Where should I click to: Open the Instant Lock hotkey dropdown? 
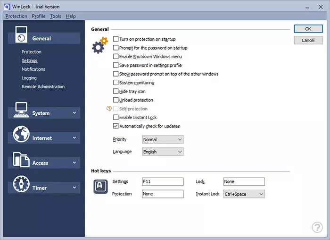tap(244, 194)
